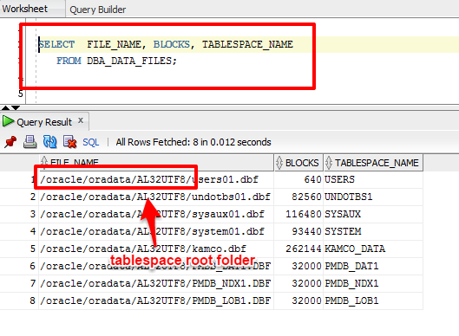Click the 640 blocks cell
Viewport: 459px width, 336px height.
(298, 179)
